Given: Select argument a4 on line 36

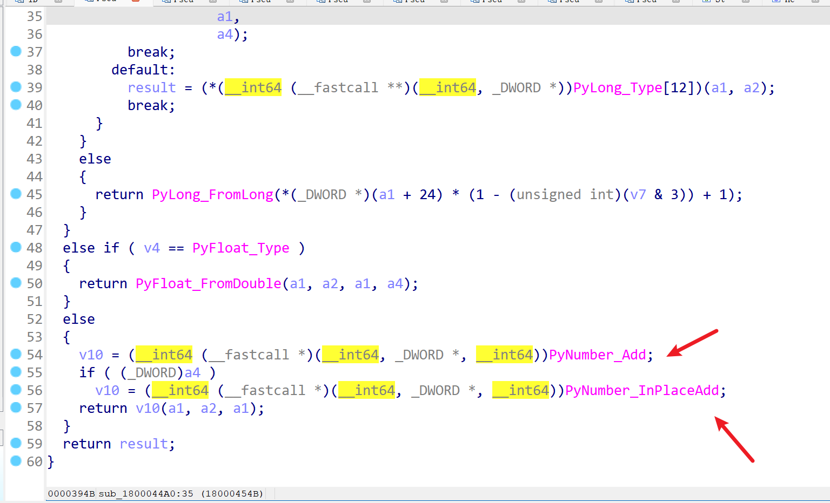Looking at the screenshot, I should coord(225,34).
